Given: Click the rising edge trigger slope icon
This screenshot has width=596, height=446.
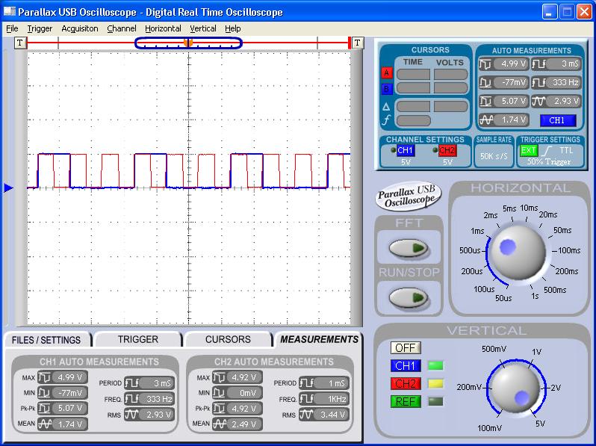Looking at the screenshot, I should [547, 151].
